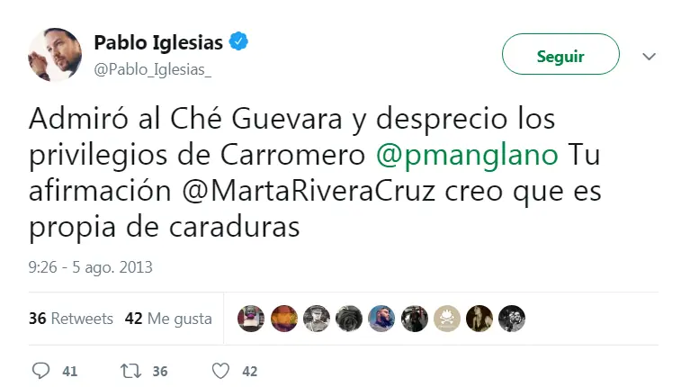Image resolution: width=690 pixels, height=387 pixels.
Task: Open Pablo Iglesias profile picture
Action: [x=55, y=54]
